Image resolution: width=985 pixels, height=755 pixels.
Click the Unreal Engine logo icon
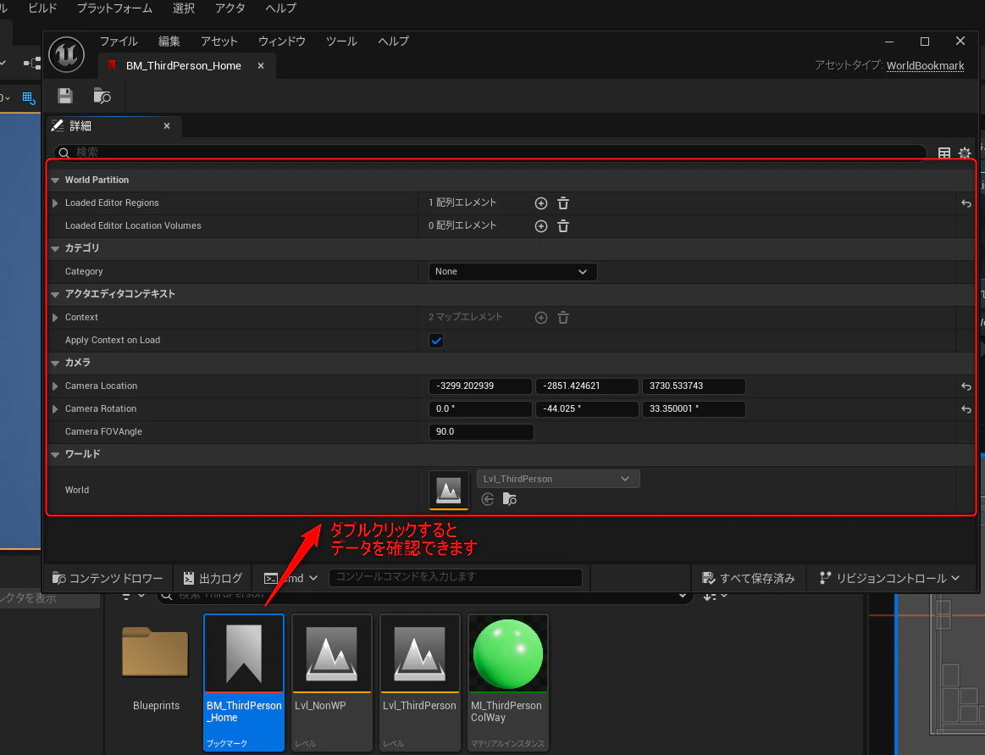(x=67, y=54)
